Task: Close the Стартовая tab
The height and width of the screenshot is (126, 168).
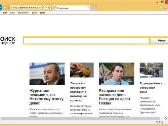Action: tap(88, 8)
